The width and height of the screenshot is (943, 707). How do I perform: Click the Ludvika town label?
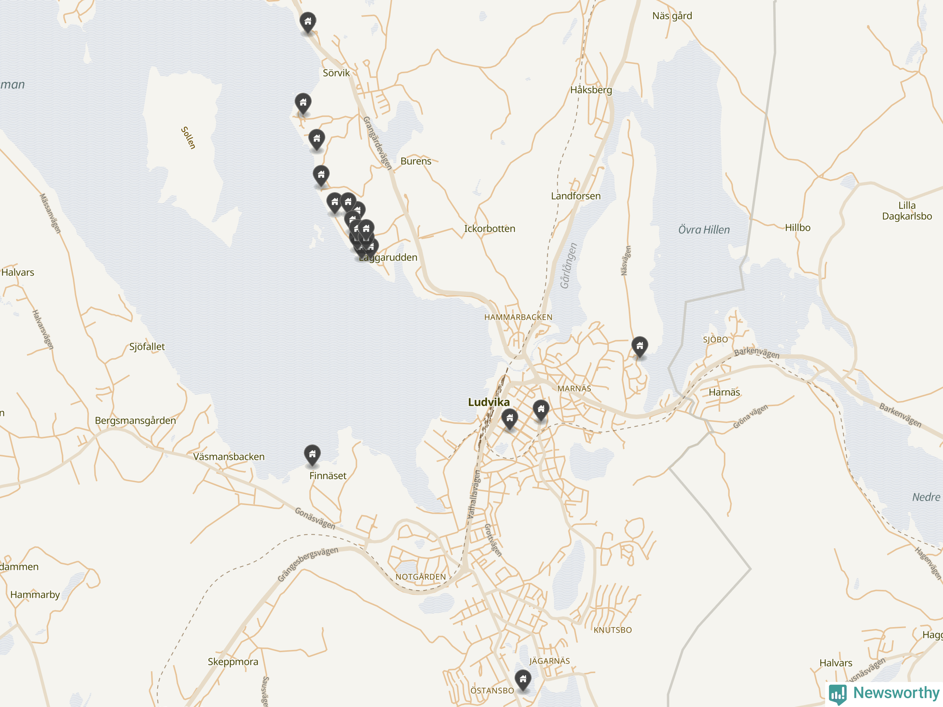[488, 402]
